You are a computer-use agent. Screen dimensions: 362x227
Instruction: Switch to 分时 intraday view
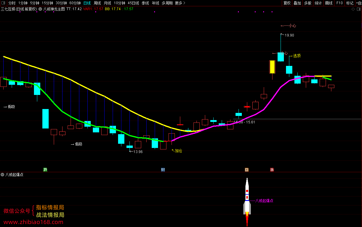click(12, 3)
